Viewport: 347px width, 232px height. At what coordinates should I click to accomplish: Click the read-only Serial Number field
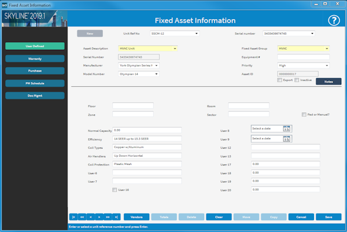point(139,57)
